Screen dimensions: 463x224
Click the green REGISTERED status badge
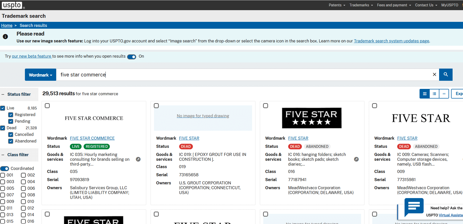coord(97,147)
